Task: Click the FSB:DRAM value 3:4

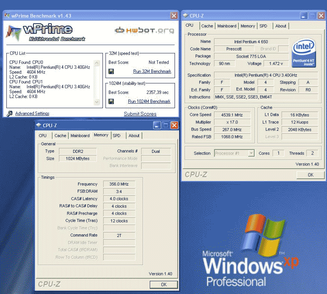Action: pos(119,191)
